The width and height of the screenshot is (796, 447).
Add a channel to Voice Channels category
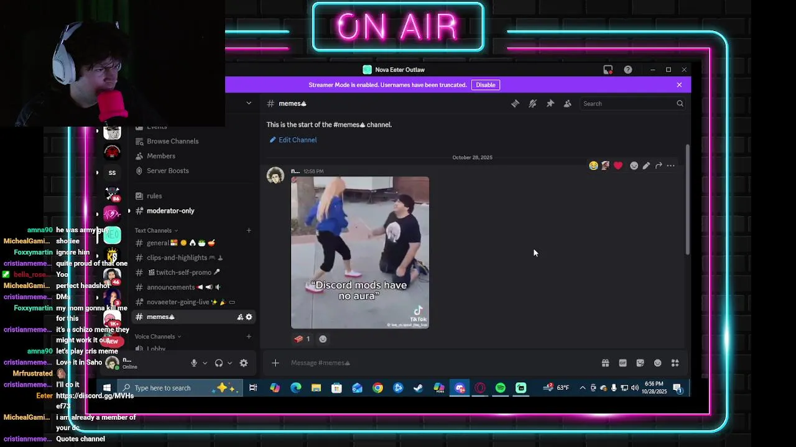coord(249,336)
